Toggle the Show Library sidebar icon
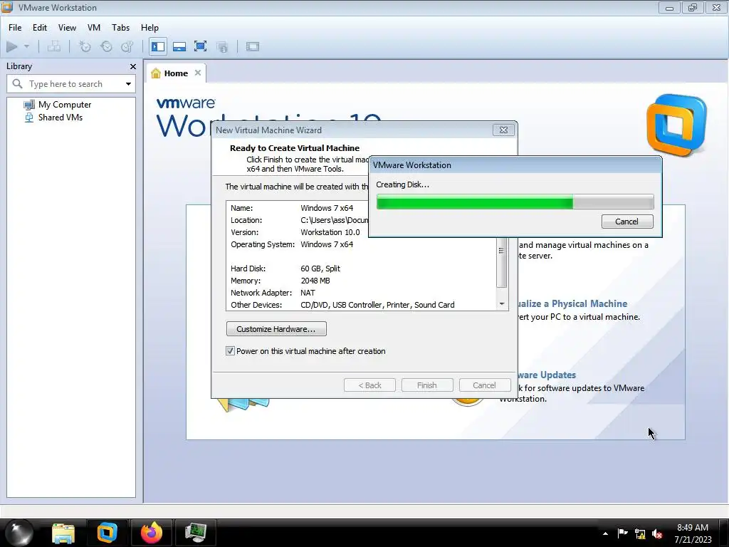This screenshot has height=547, width=729. [x=158, y=46]
